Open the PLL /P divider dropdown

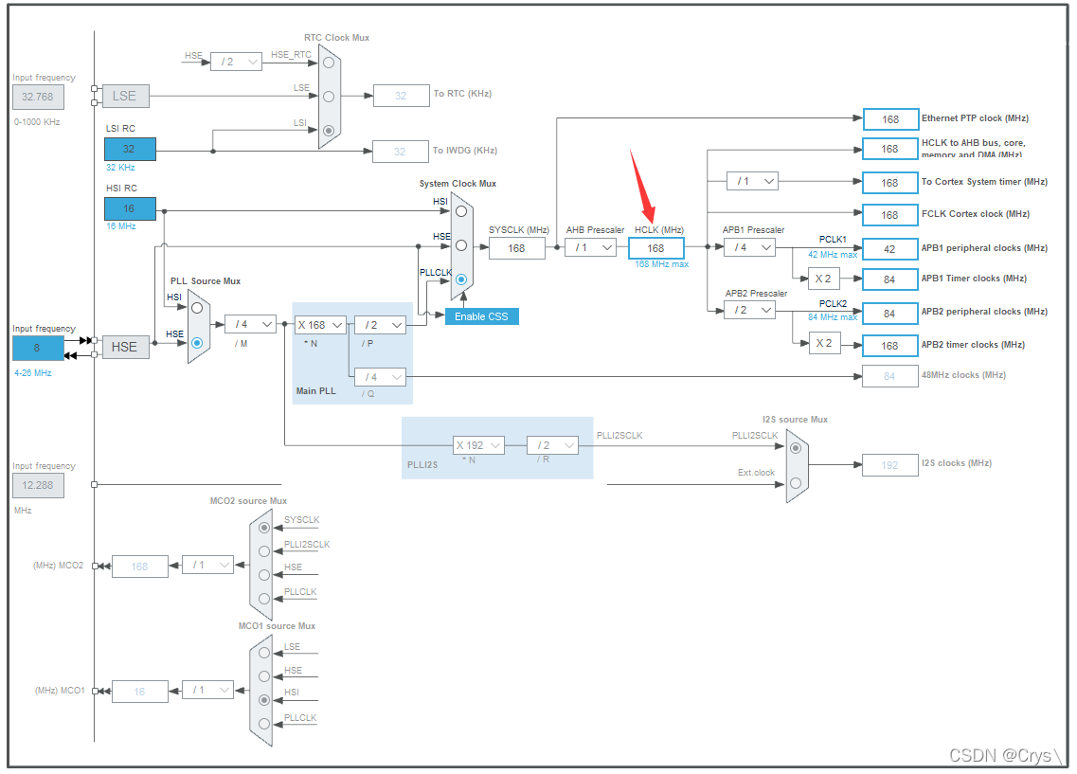coord(380,324)
